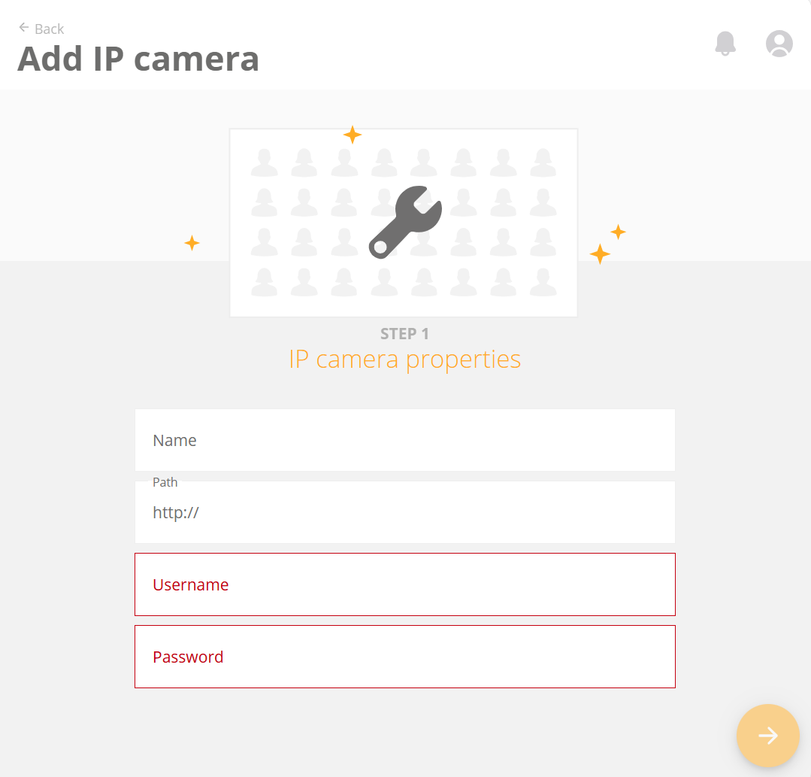This screenshot has height=777, width=811.
Task: Select the red-outlined Username field
Action: [x=405, y=584]
